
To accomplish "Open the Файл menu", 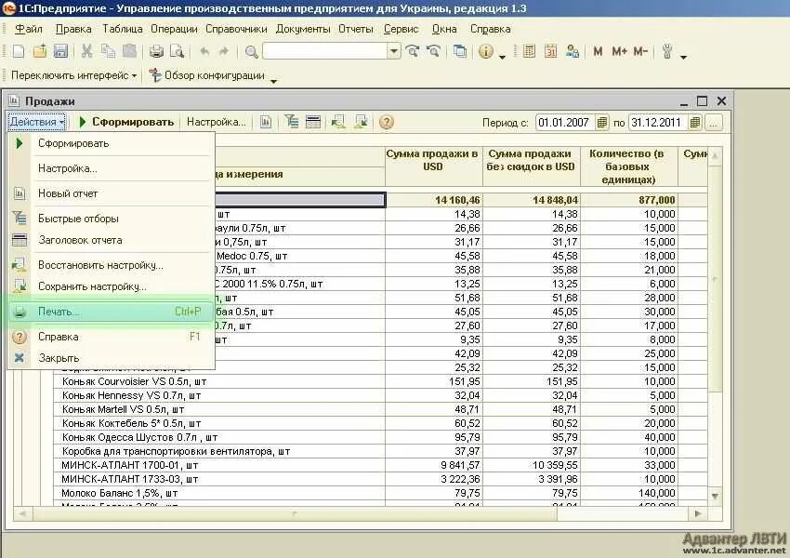I will (x=28, y=29).
